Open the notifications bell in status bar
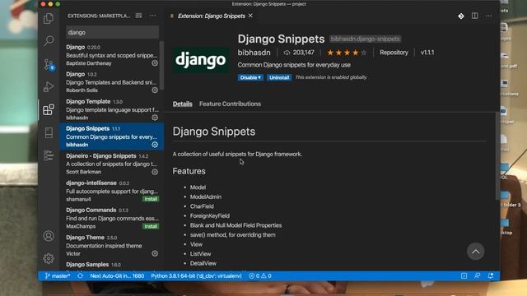The width and height of the screenshot is (527, 296). tap(491, 276)
